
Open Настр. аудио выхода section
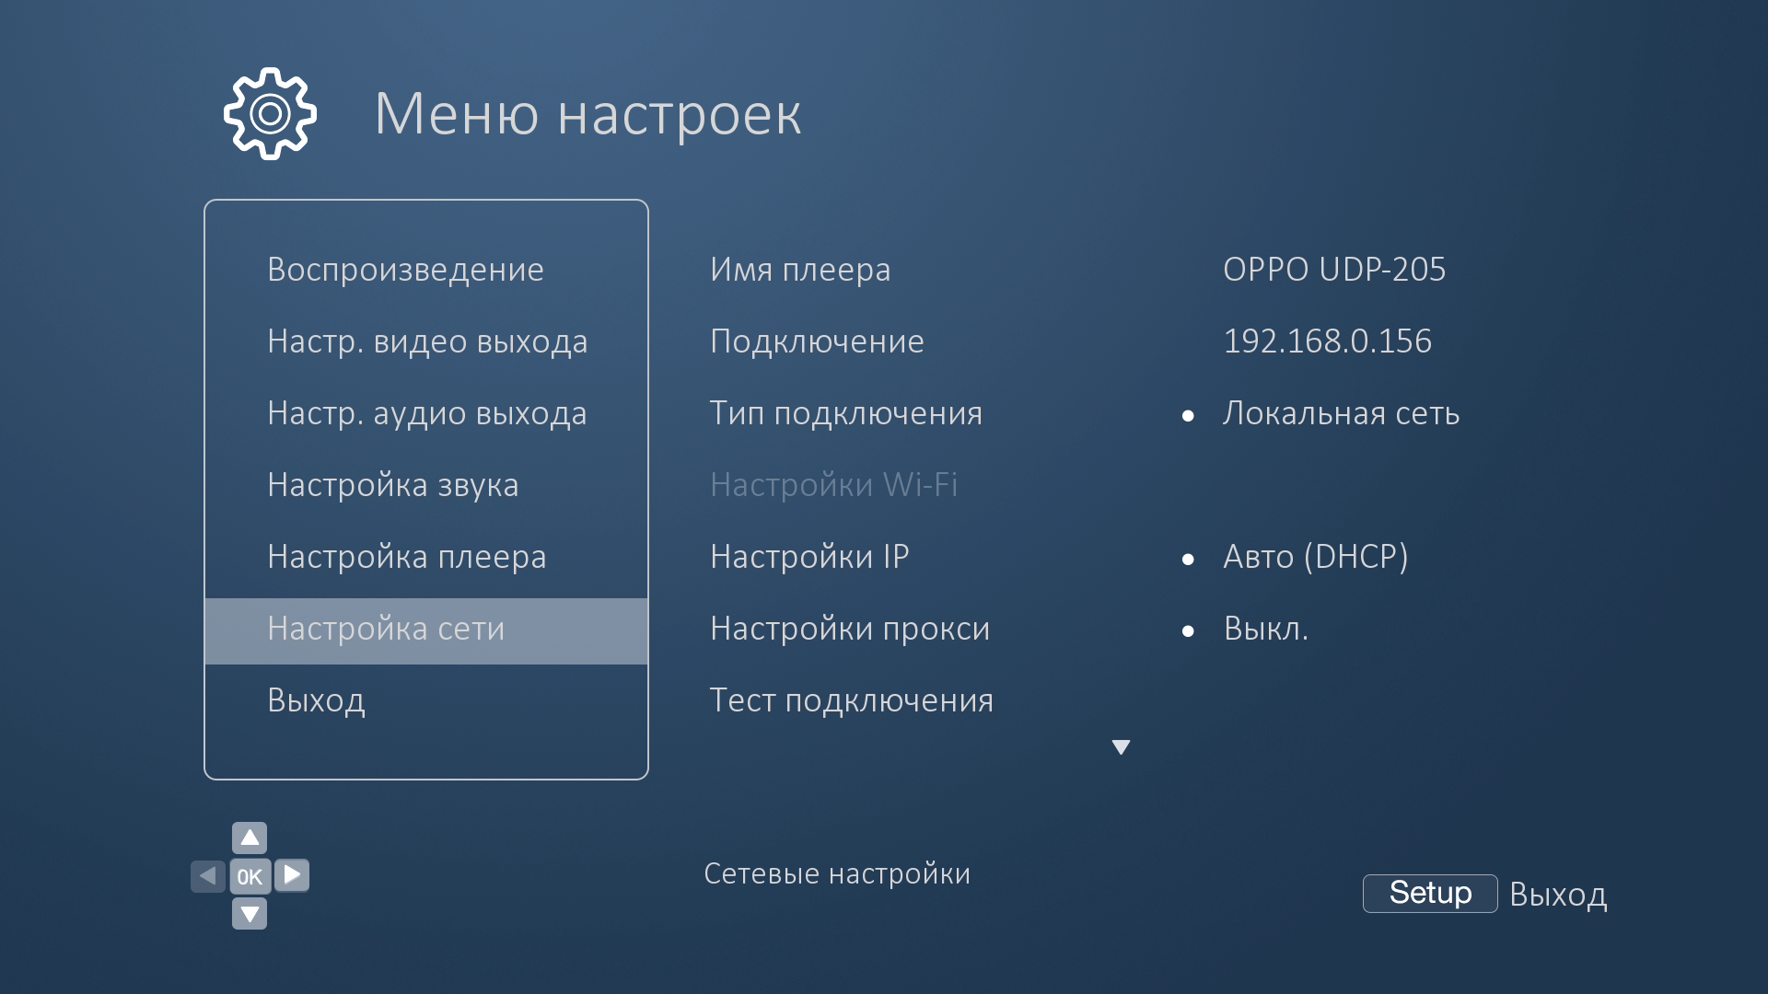pyautogui.click(x=426, y=413)
